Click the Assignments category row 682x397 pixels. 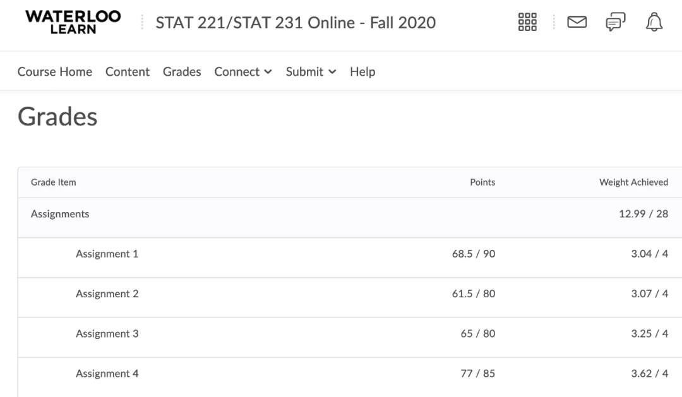(x=60, y=214)
